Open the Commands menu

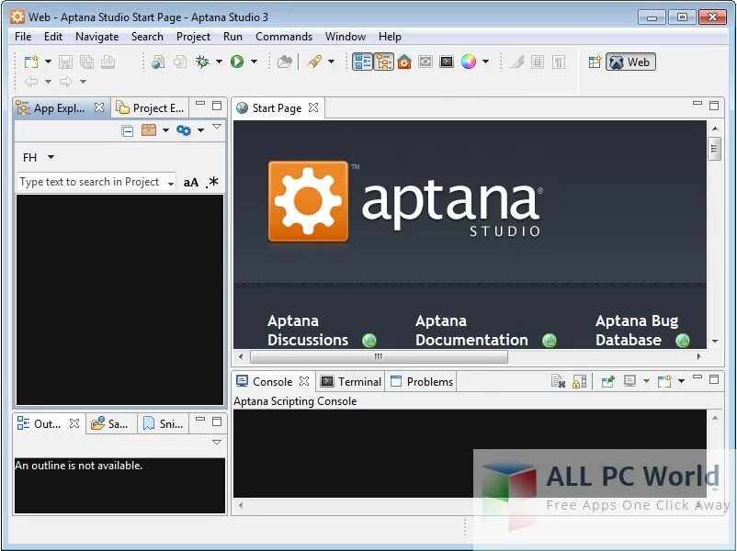(x=284, y=36)
